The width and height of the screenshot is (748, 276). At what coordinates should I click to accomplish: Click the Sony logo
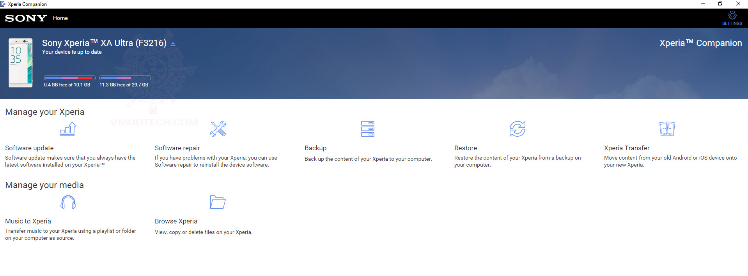pyautogui.click(x=26, y=18)
